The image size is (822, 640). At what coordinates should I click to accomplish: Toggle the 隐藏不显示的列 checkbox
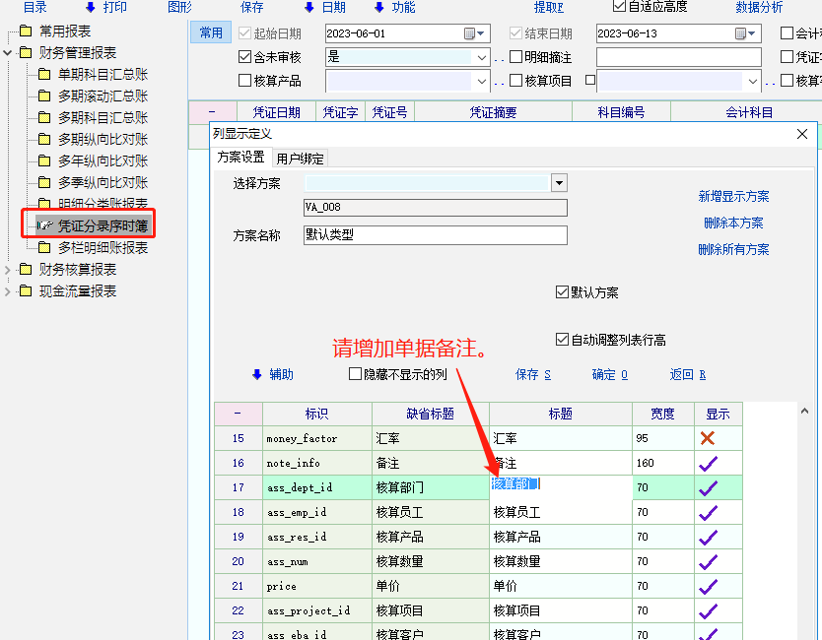click(x=356, y=374)
